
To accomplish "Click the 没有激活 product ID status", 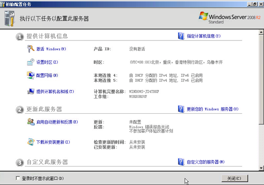I will pos(137,49).
